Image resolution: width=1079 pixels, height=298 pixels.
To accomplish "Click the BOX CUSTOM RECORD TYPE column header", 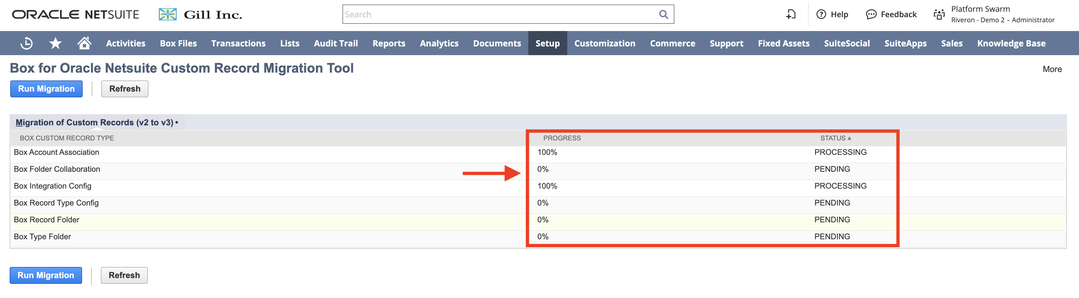I will 67,138.
